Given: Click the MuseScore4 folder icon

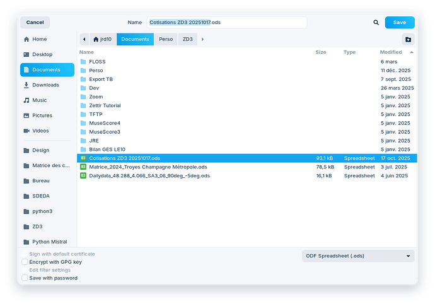Looking at the screenshot, I should 83,123.
